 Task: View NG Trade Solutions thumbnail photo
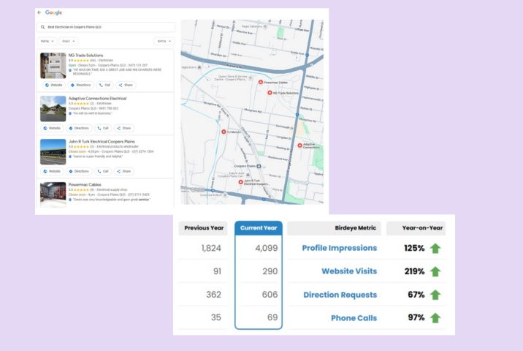tap(53, 66)
